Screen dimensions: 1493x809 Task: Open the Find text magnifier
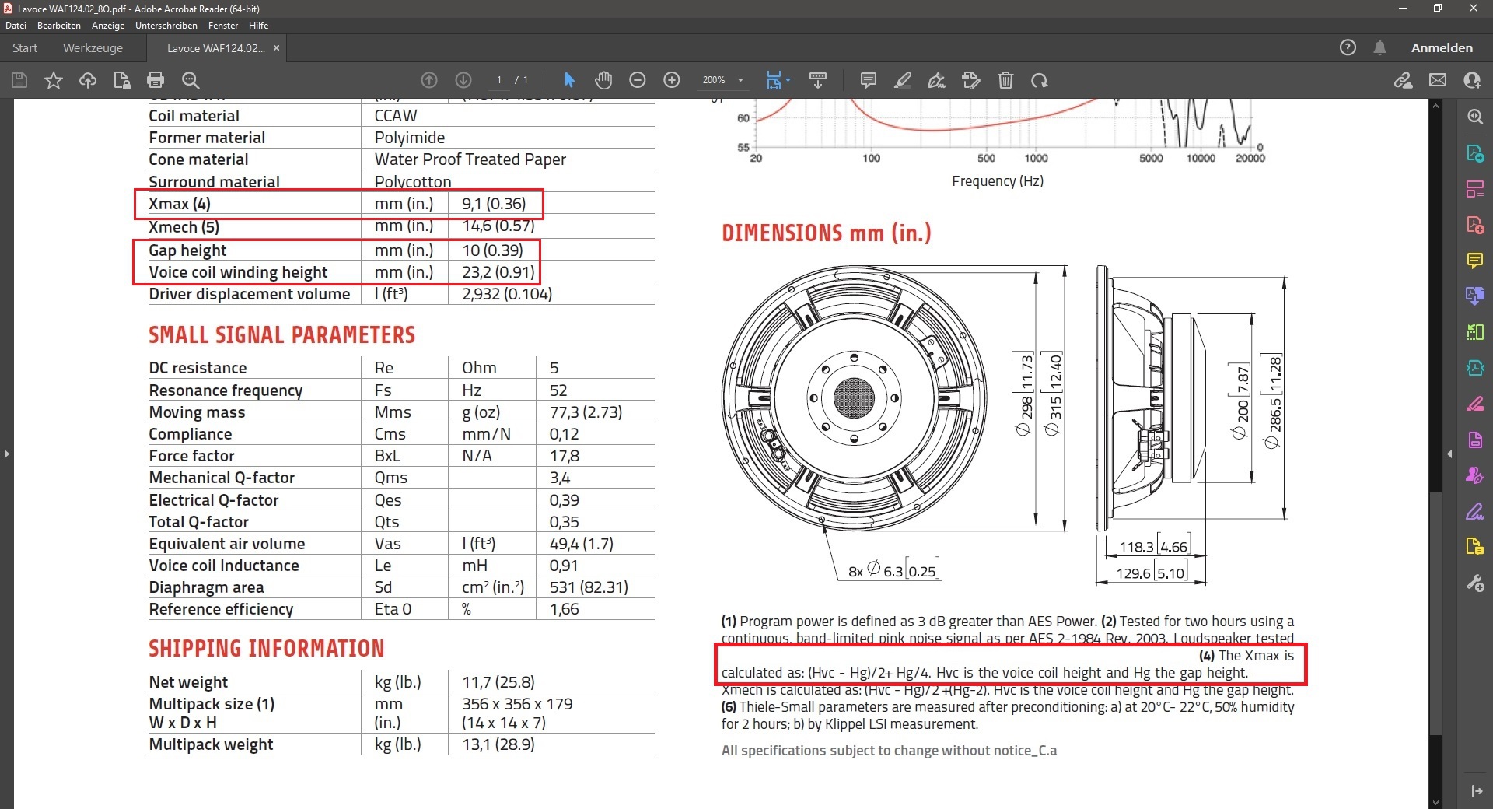(x=191, y=80)
